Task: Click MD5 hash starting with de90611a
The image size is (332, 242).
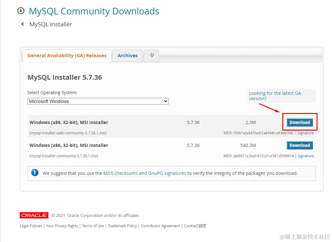Action: pos(263,156)
